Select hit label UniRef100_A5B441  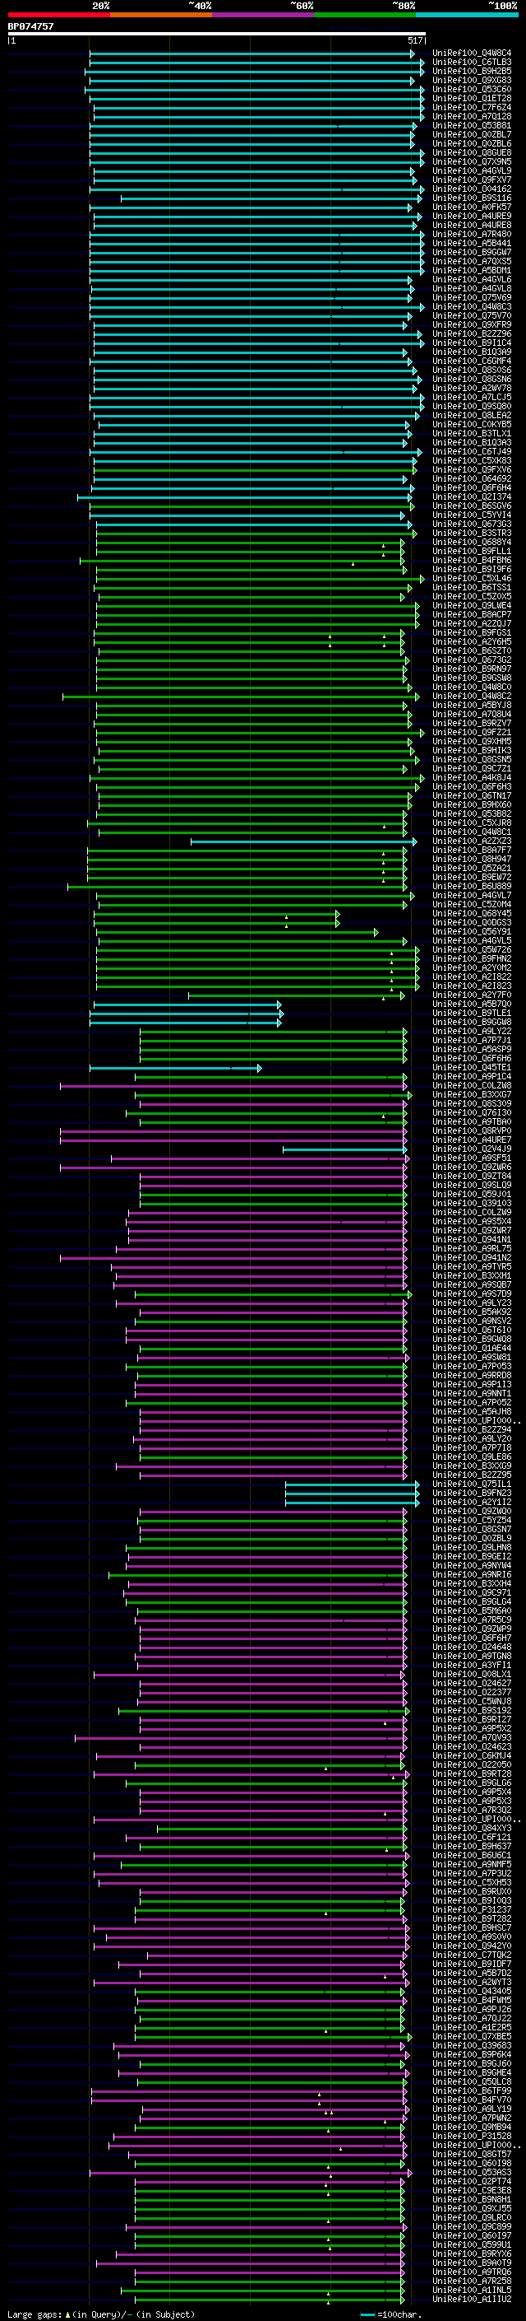point(472,243)
